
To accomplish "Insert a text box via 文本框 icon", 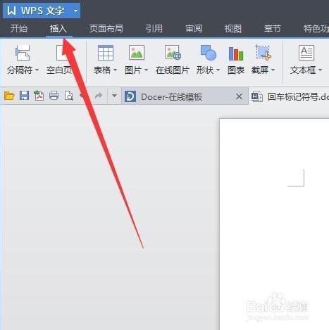I will pyautogui.click(x=306, y=53).
